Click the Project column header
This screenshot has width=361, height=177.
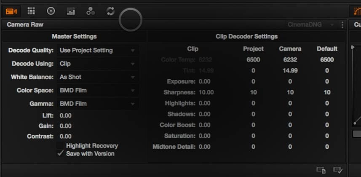(x=253, y=49)
